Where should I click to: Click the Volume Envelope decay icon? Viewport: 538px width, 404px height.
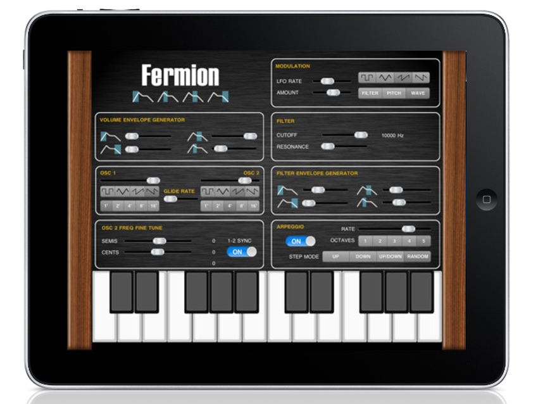(x=197, y=149)
